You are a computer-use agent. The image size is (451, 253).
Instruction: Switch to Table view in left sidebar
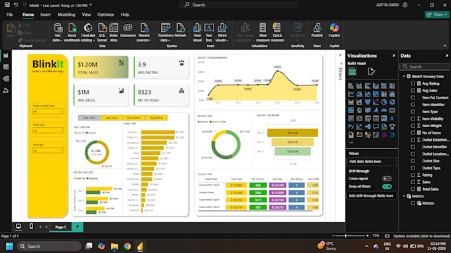tap(6, 67)
